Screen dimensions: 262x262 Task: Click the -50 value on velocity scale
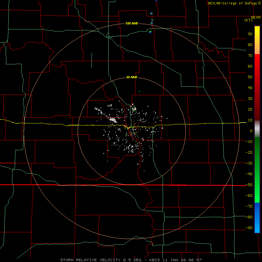click(249, 185)
